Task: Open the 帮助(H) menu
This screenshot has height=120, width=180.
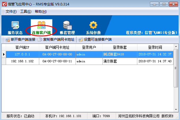Action: tap(40, 11)
